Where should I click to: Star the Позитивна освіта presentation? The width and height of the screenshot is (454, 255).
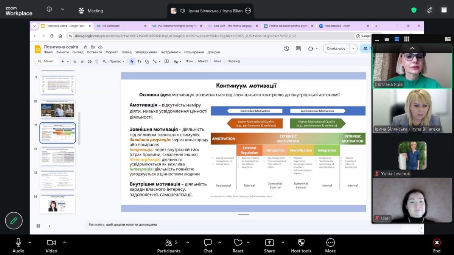85,47
